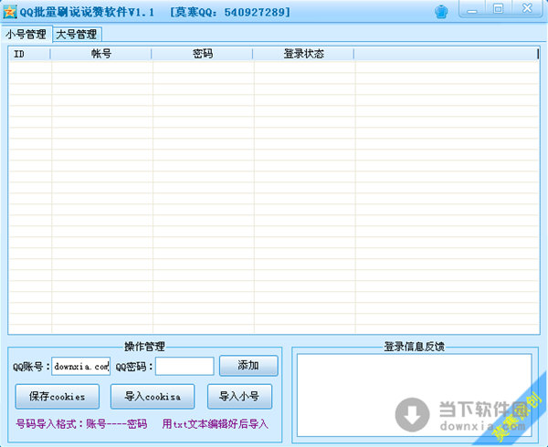Switch to the 小号管理 tab

click(x=26, y=34)
